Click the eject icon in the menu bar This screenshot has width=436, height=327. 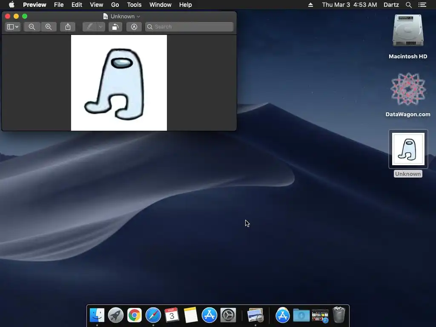pos(310,5)
